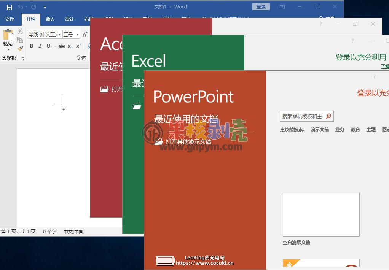Click the help question mark in the Access window
Screen dimensions: 389x270
click(320, 24)
